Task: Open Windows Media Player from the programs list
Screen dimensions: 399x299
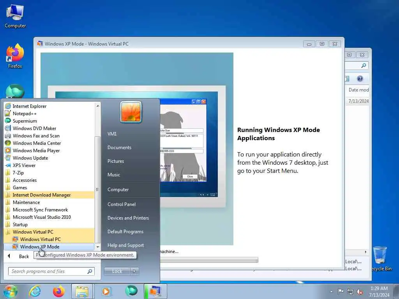Action: (x=36, y=150)
